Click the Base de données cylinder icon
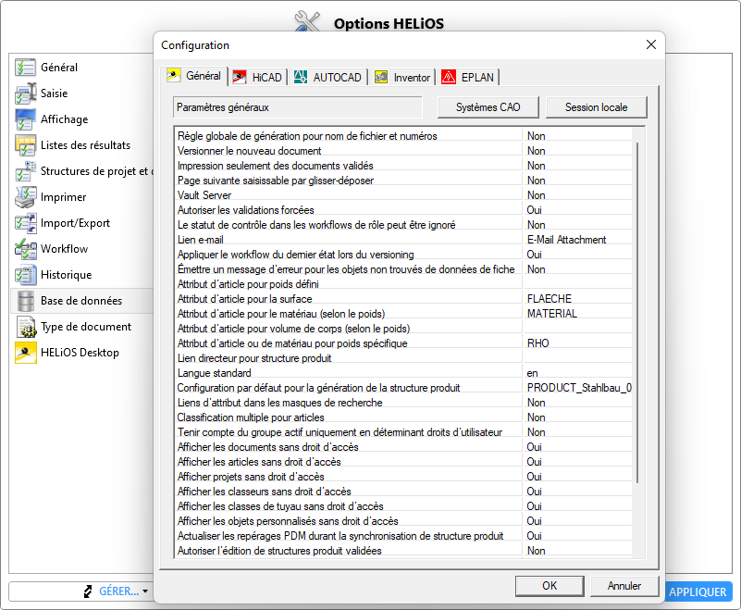 click(26, 301)
